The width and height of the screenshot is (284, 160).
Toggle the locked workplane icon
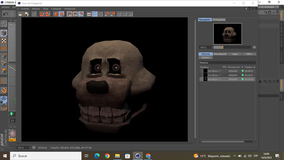tap(4, 100)
